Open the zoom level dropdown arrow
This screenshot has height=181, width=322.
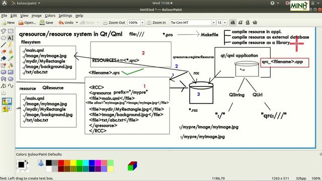tap(142, 23)
